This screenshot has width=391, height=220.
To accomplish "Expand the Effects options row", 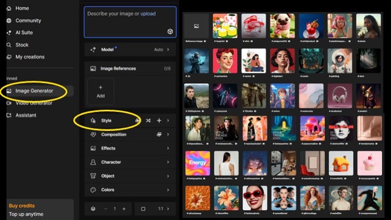I will pos(130,148).
